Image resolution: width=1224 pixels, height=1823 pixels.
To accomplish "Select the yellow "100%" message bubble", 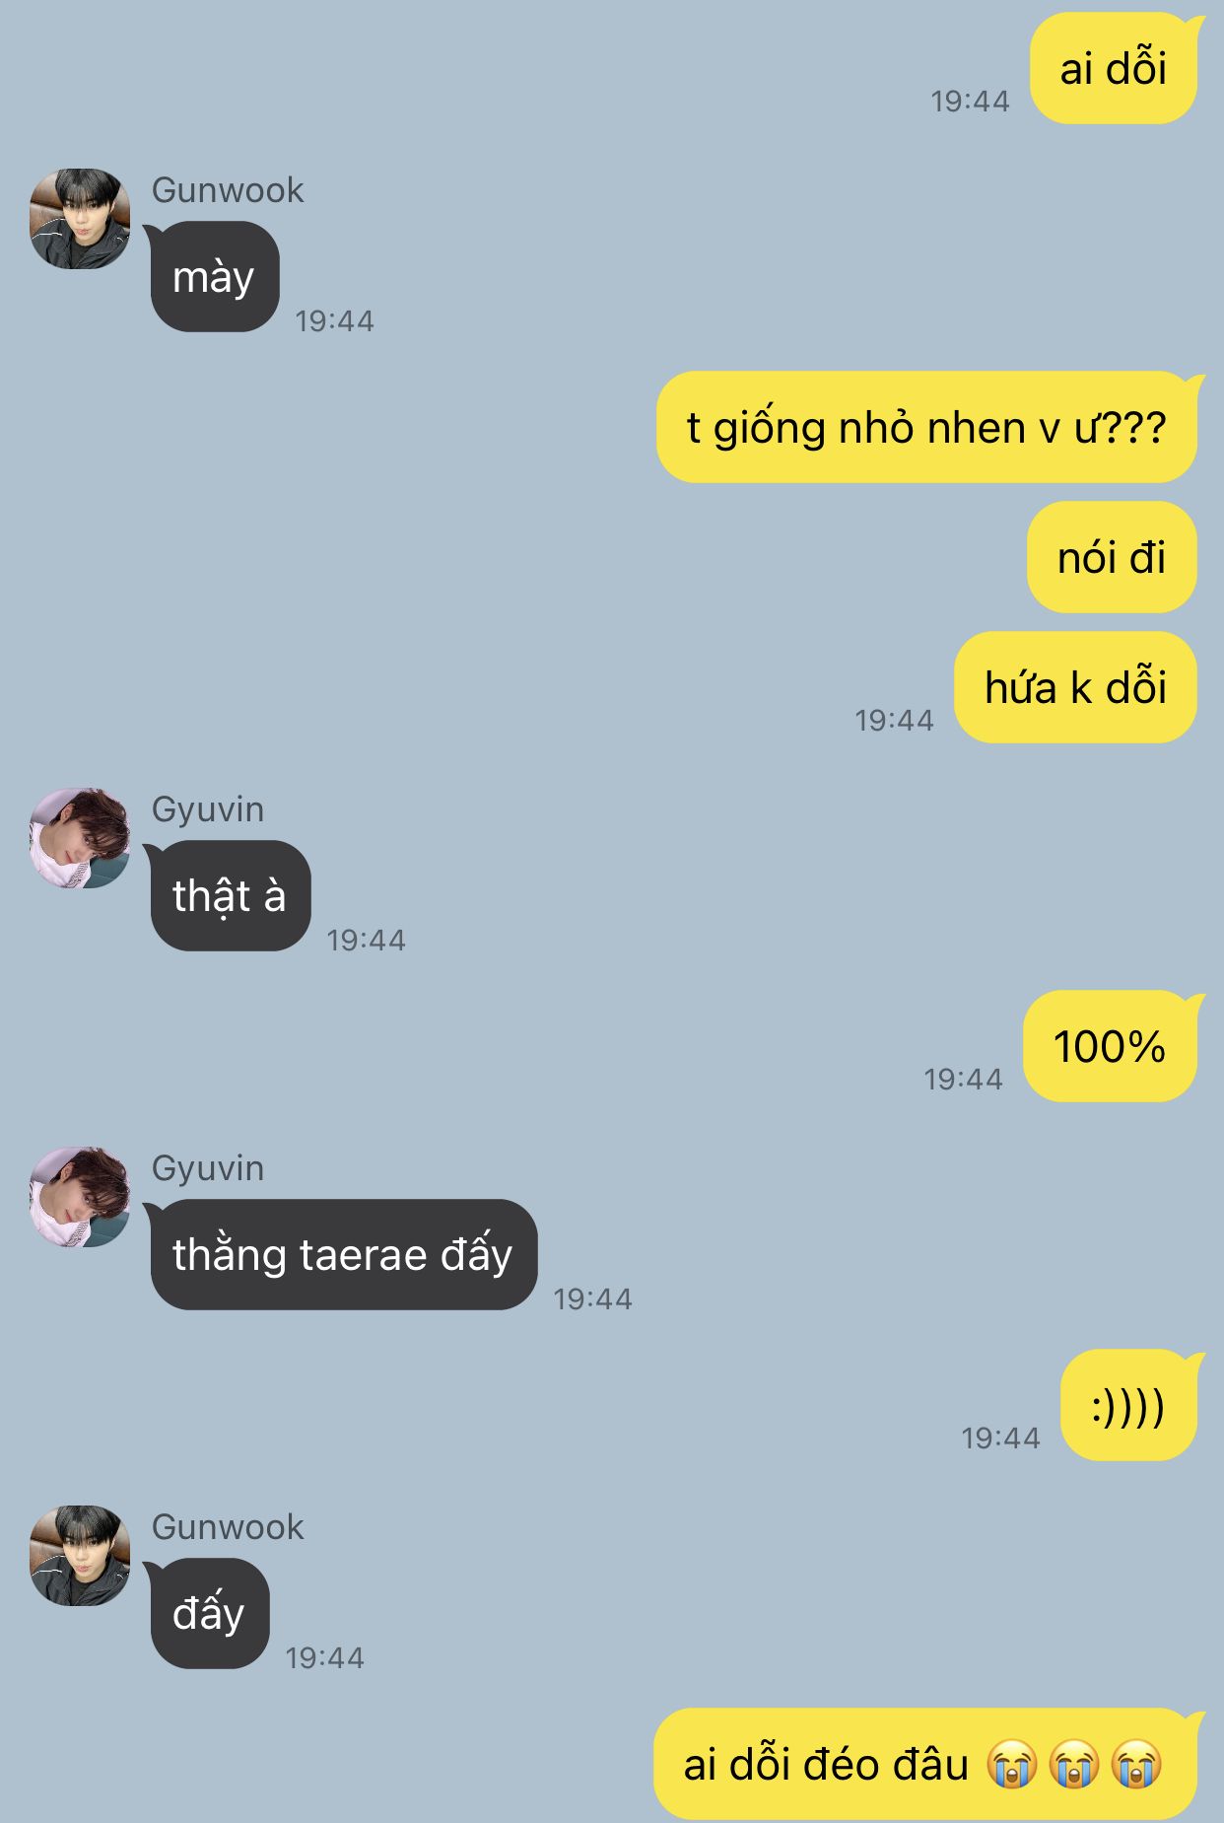I will (1111, 1046).
